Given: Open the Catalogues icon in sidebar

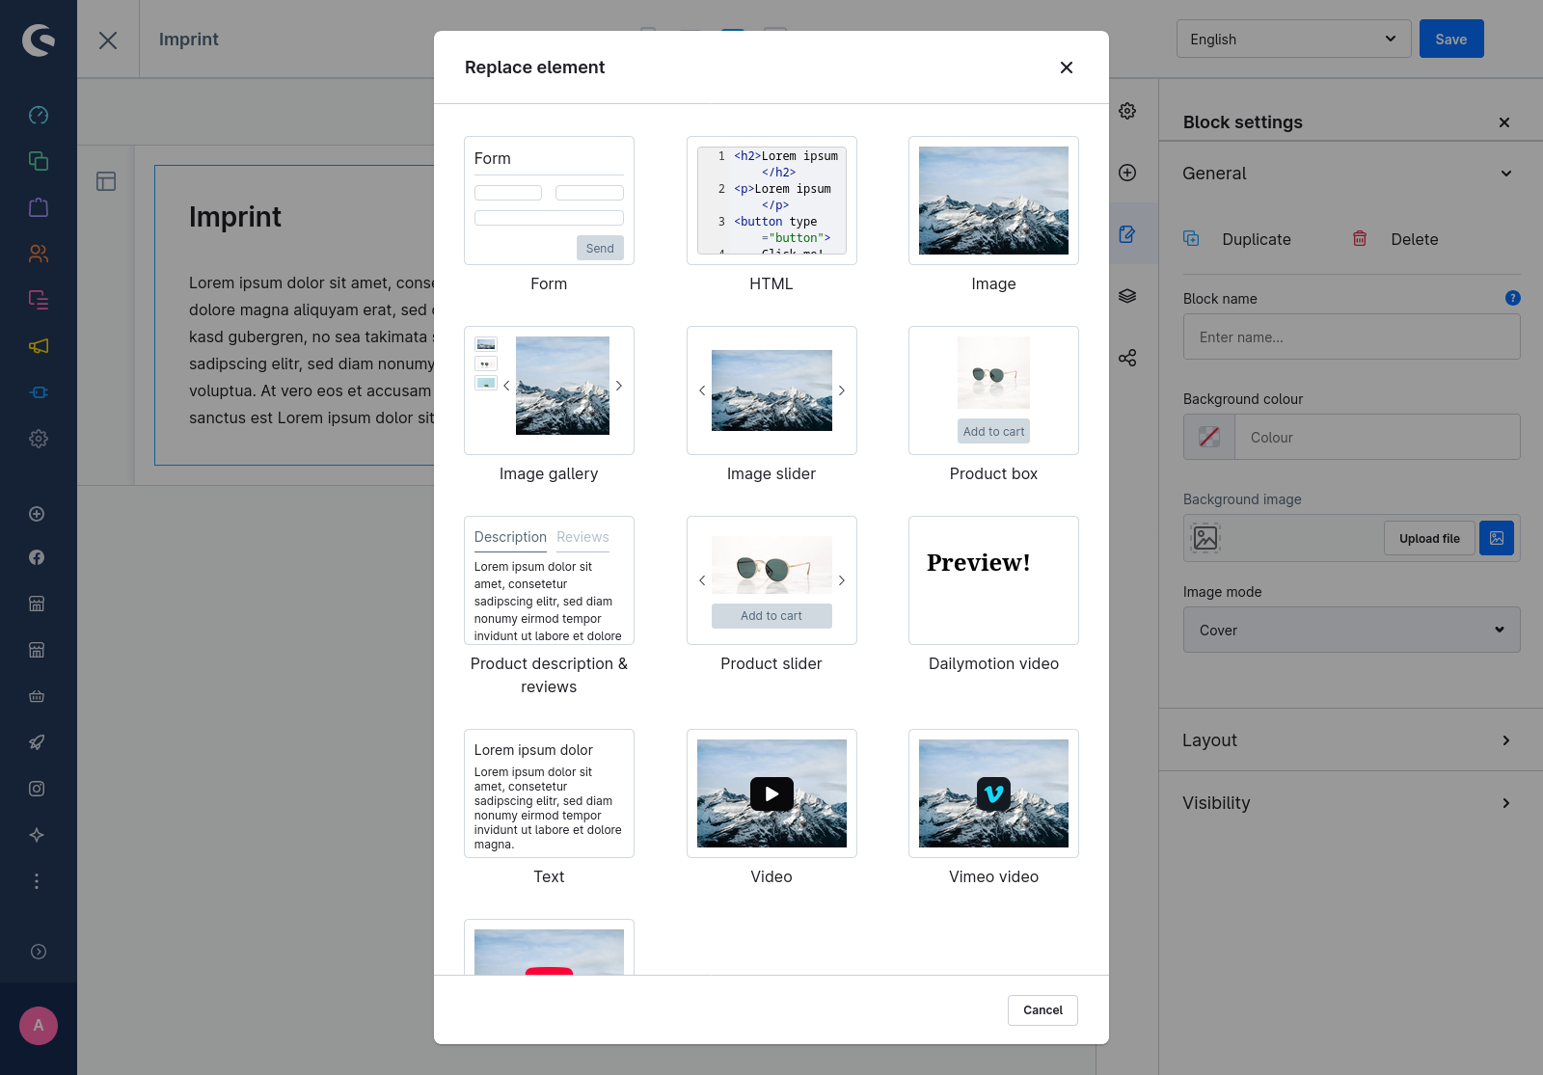Looking at the screenshot, I should (39, 161).
